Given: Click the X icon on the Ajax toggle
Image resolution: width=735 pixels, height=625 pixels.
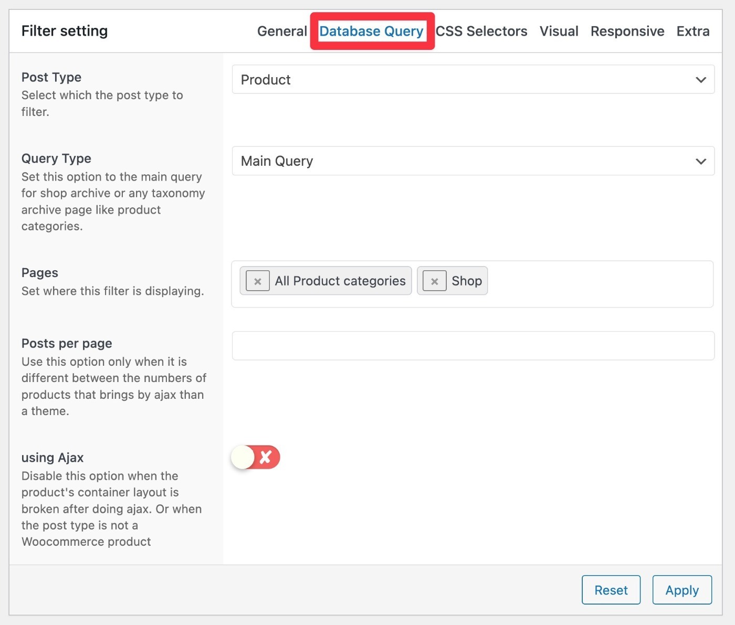Looking at the screenshot, I should click(x=266, y=457).
